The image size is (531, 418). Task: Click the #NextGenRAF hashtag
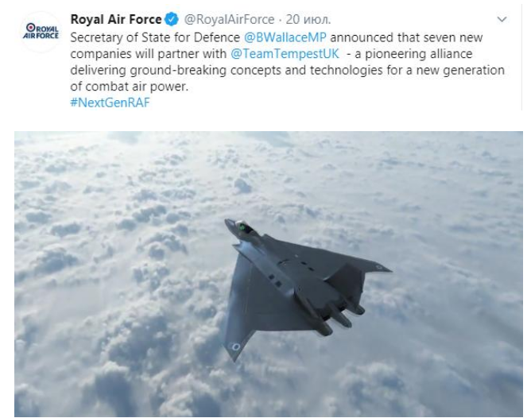(110, 103)
